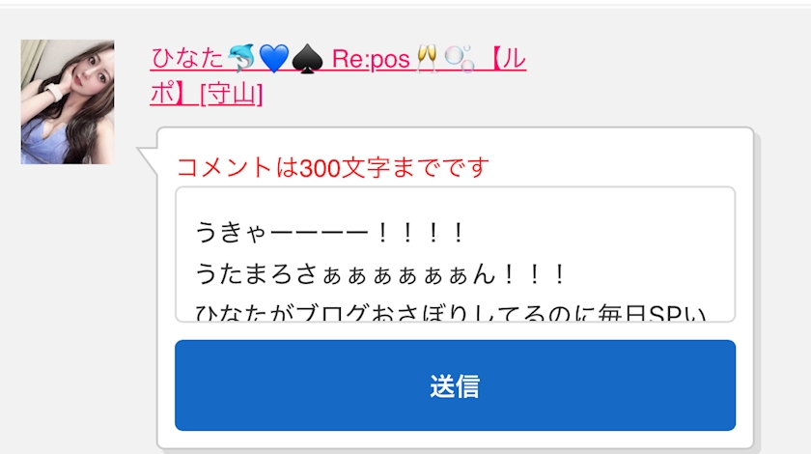Click the [守山] location link
811x454 pixels.
232,95
